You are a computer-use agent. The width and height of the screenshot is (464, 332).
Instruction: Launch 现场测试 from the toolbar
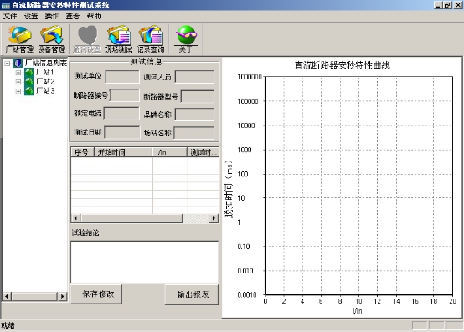[x=118, y=39]
